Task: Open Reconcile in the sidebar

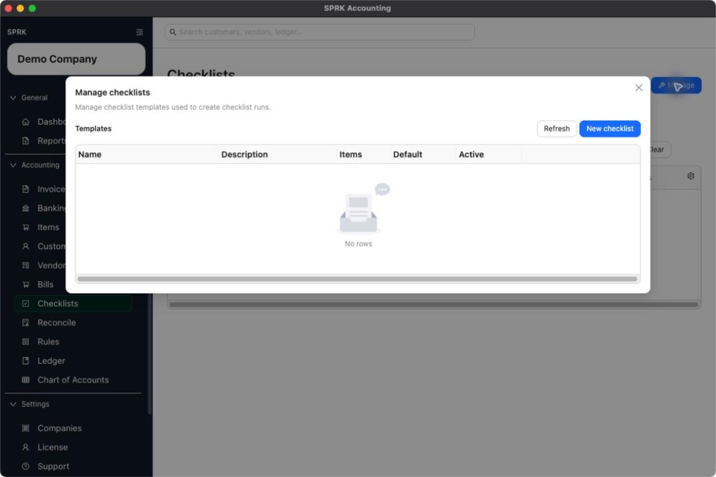Action: point(73,323)
